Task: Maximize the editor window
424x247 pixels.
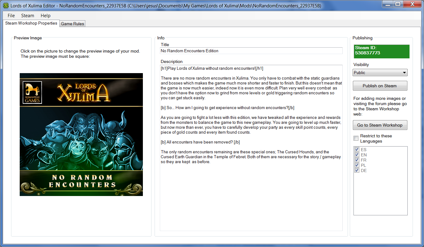Action: pyautogui.click(x=398, y=4)
